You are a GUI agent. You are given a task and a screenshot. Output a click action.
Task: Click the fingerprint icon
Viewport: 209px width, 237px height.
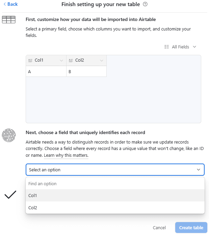tap(9, 135)
